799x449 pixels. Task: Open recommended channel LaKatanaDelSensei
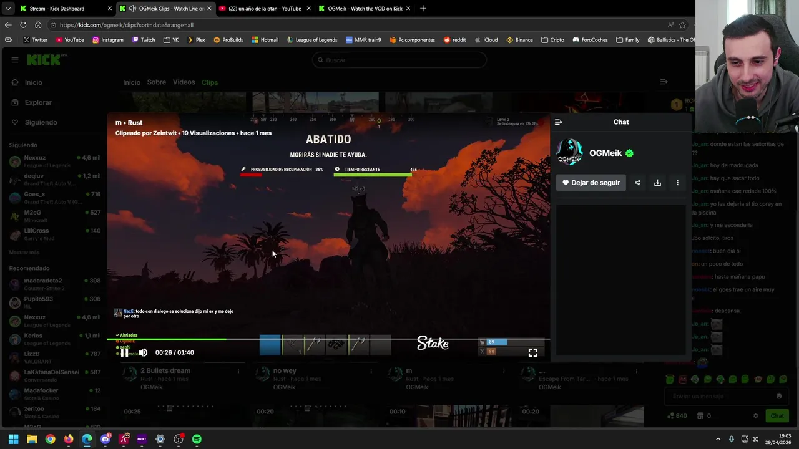(55, 375)
